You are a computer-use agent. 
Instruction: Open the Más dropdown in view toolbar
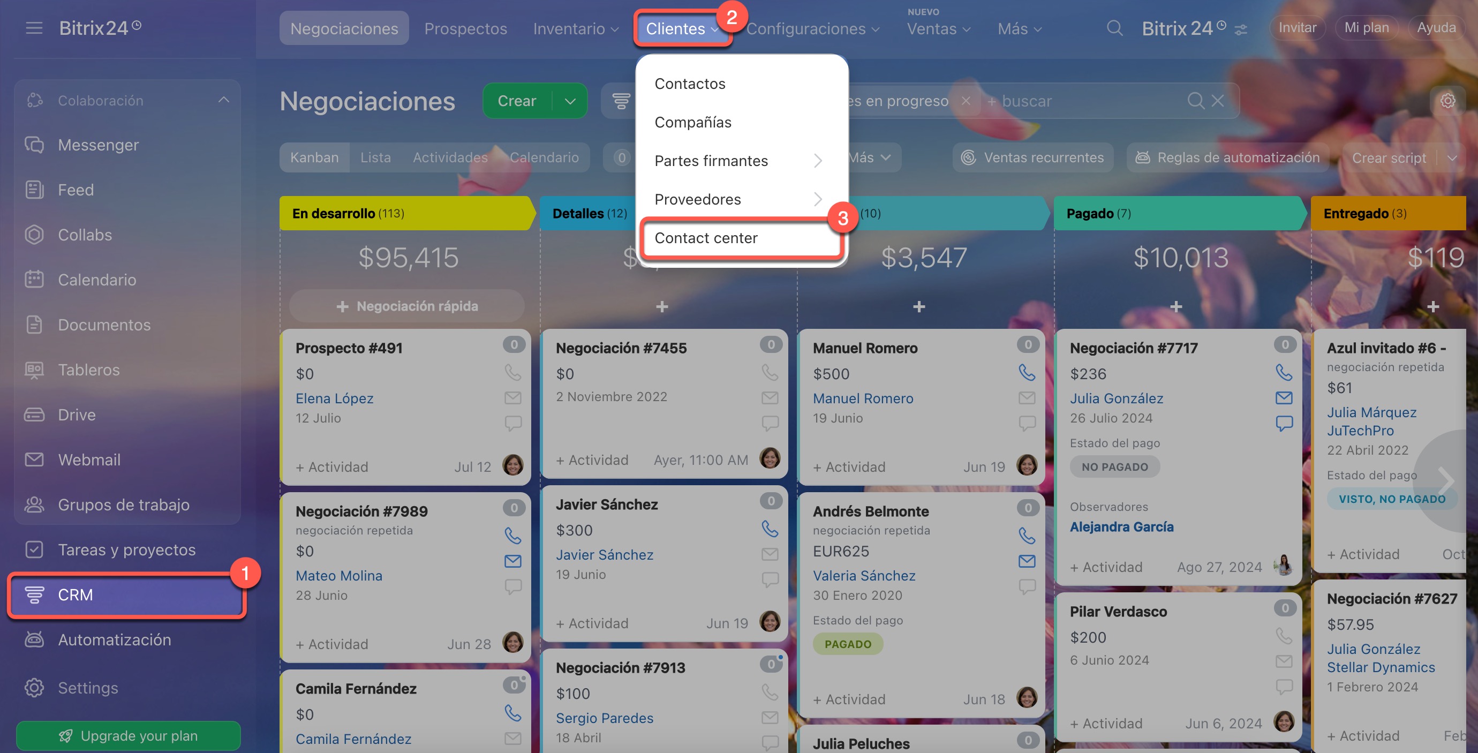[870, 157]
